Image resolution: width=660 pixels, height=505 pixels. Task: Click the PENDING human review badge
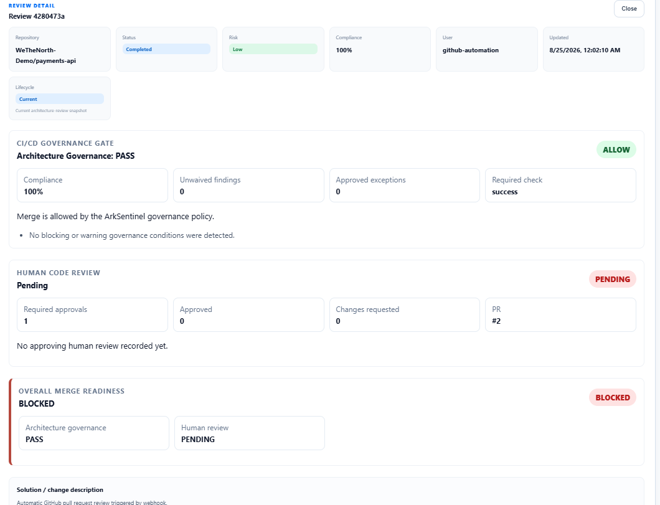[613, 280]
